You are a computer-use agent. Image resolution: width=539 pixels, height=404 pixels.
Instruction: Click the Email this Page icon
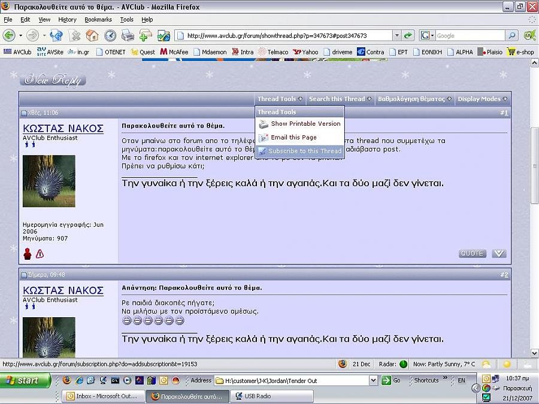(x=264, y=138)
